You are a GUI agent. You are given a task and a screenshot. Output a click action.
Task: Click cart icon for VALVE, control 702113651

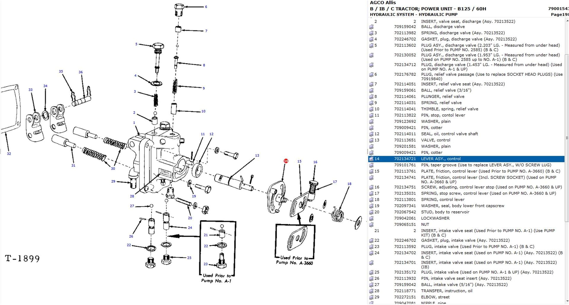pos(371,140)
